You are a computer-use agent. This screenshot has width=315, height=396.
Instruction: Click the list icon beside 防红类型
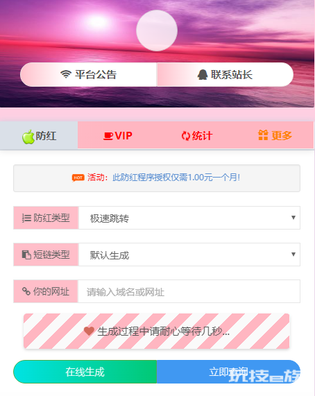click(26, 218)
